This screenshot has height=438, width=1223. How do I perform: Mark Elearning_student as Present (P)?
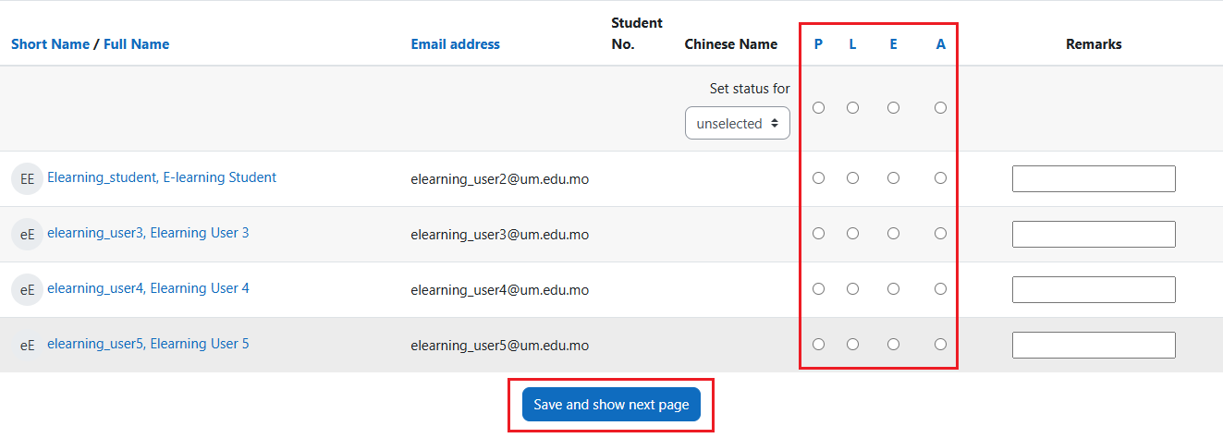pos(818,177)
